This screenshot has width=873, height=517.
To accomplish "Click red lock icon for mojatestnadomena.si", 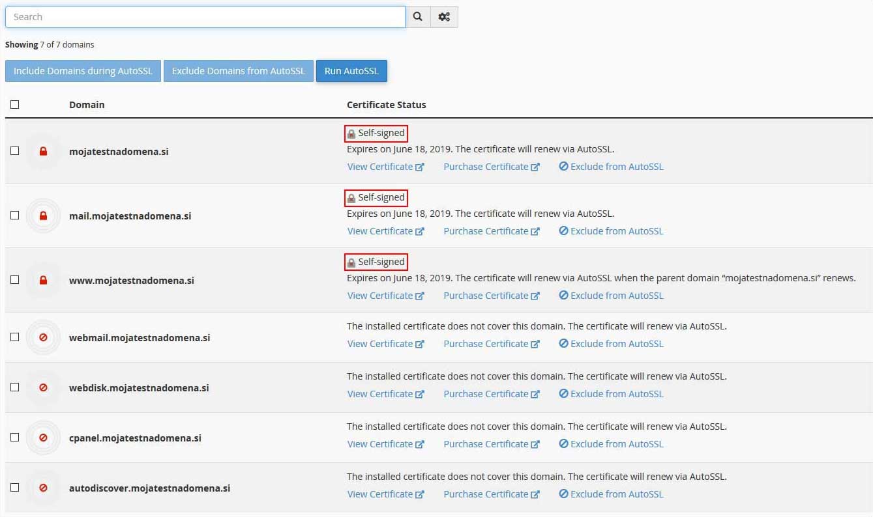I will pos(43,151).
